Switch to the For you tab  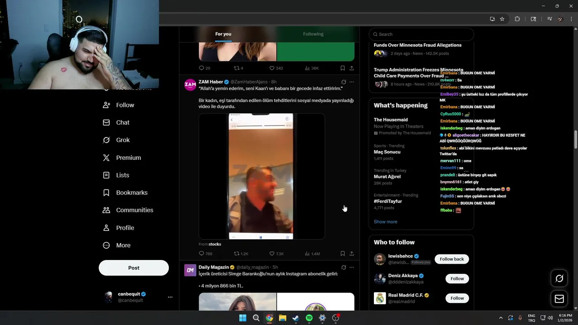pos(223,34)
